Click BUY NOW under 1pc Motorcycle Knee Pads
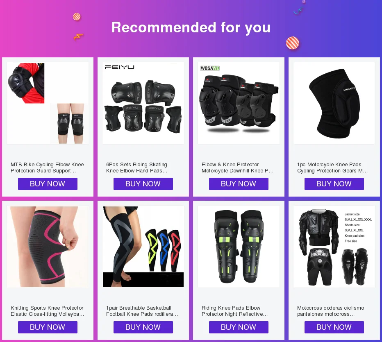 [334, 184]
